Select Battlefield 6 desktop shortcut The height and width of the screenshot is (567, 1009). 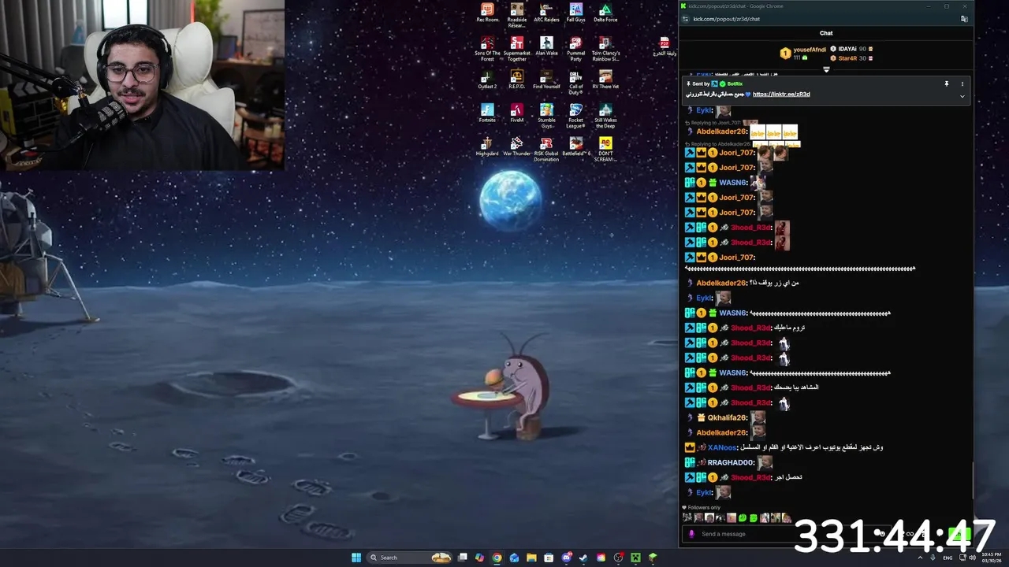[x=576, y=146]
